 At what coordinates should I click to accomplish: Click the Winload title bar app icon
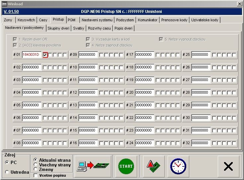pos(4,4)
